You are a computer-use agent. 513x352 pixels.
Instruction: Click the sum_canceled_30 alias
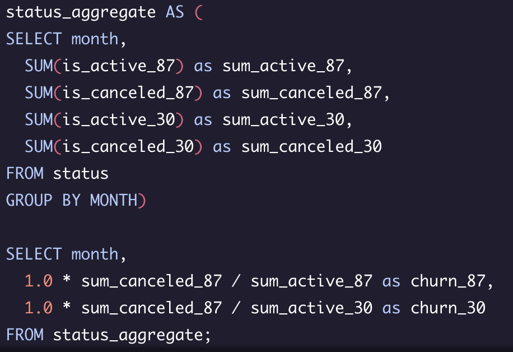coord(311,146)
